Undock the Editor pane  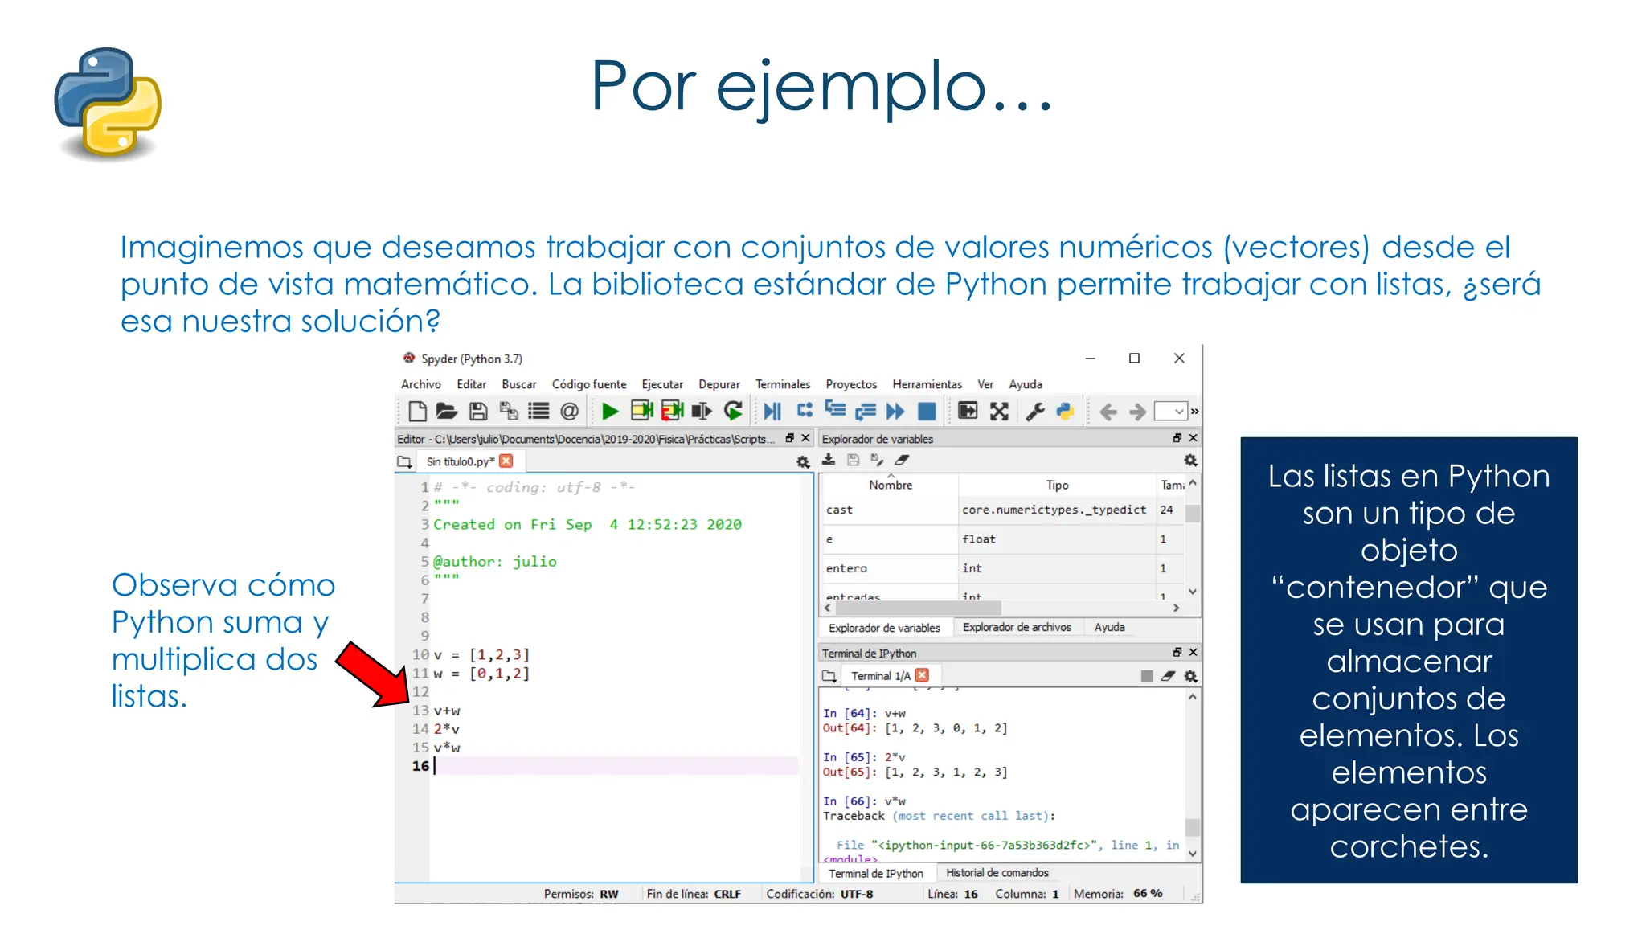click(x=790, y=438)
